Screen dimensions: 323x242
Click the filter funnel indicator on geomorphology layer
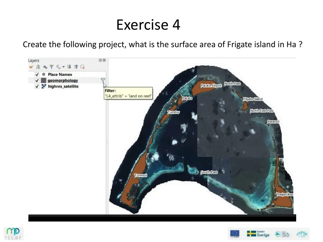(103, 80)
